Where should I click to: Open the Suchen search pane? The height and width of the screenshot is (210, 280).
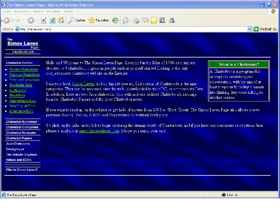click(x=77, y=20)
